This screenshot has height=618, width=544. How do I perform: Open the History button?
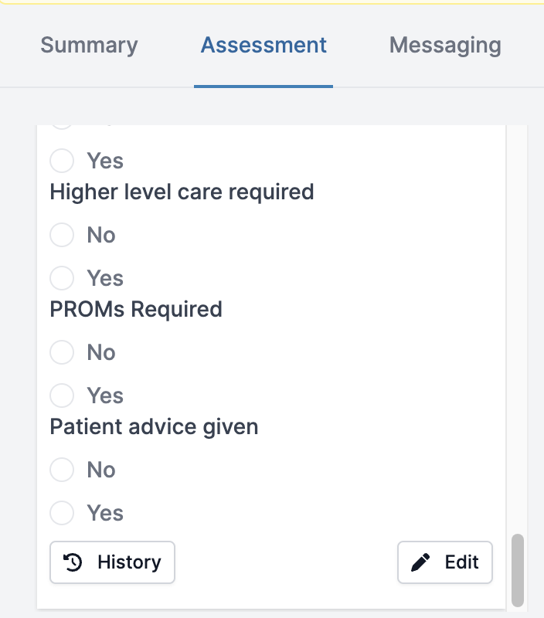(112, 562)
